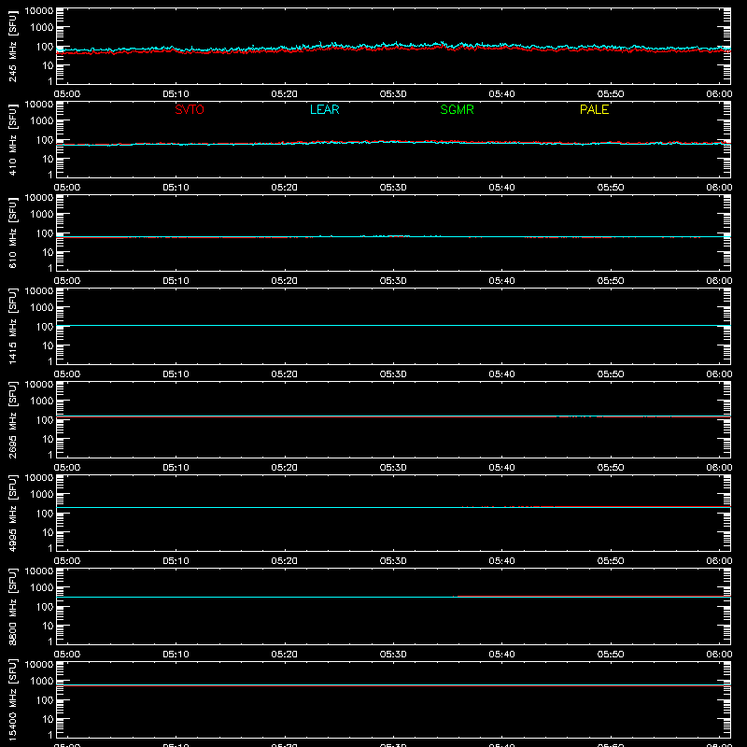Click the red SVTO station legend label
Image resolution: width=747 pixels, height=747 pixels.
click(x=190, y=109)
